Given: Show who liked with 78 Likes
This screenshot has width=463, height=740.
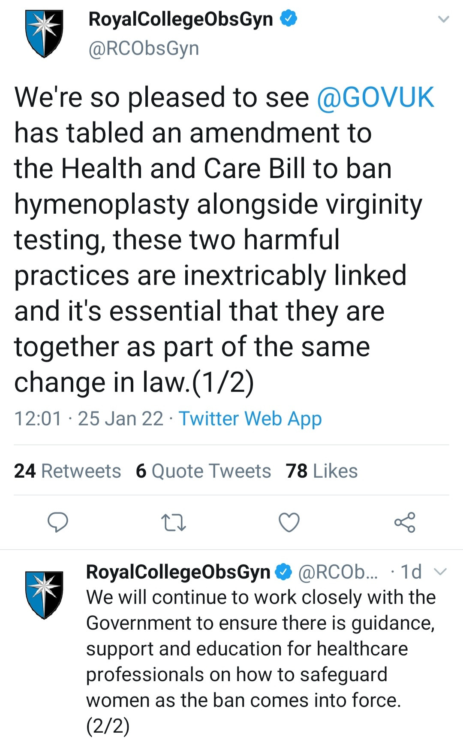Looking at the screenshot, I should tap(321, 470).
